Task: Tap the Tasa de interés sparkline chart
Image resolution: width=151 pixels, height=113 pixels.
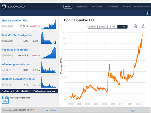Action: (49, 38)
